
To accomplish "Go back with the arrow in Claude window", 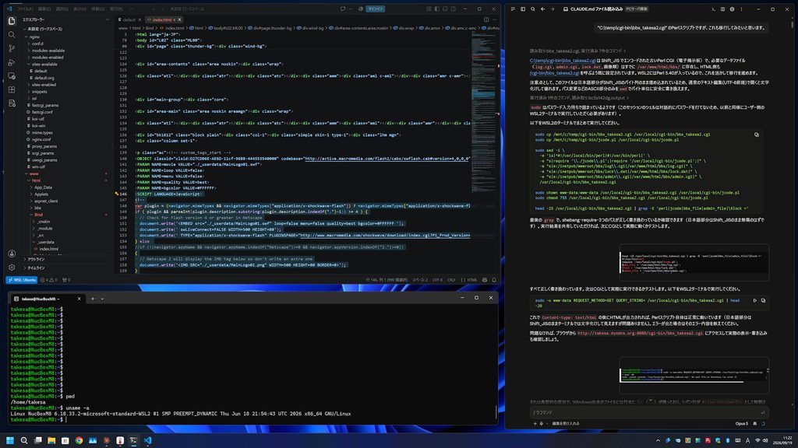I will 542,9.
